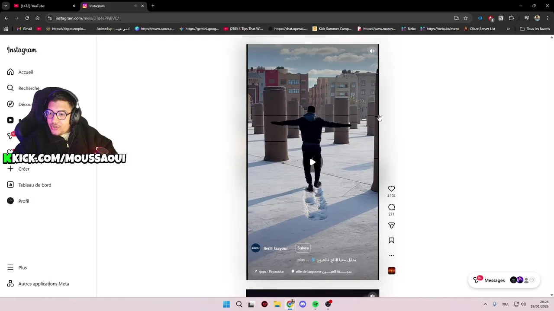The height and width of the screenshot is (311, 554).
Task: Open Spotify from taskbar
Action: click(316, 304)
